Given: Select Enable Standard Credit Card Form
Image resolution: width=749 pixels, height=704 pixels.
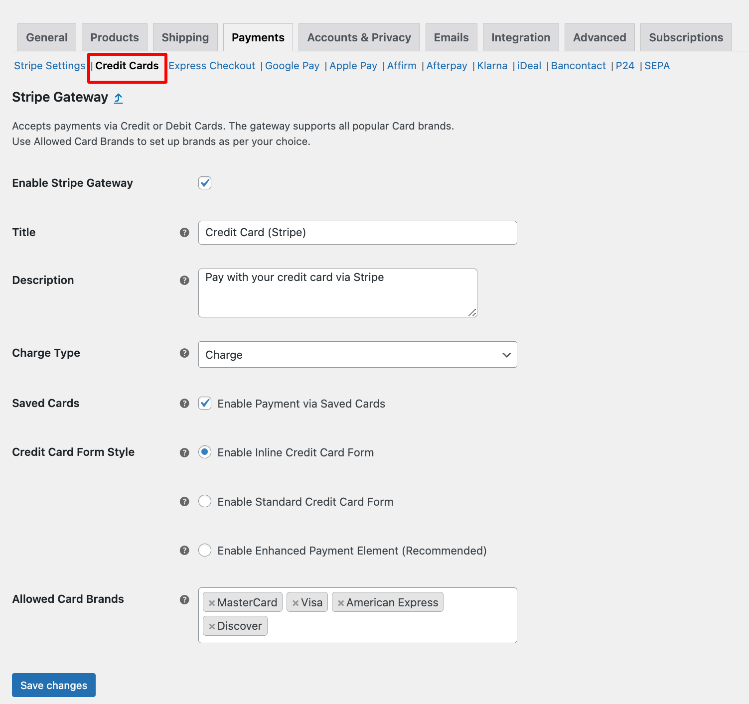Looking at the screenshot, I should 205,501.
